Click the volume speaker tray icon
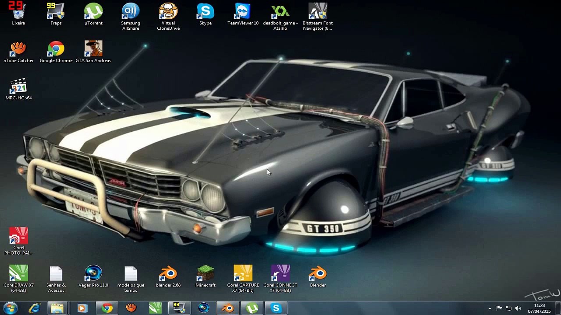This screenshot has width=561, height=315. [x=518, y=308]
